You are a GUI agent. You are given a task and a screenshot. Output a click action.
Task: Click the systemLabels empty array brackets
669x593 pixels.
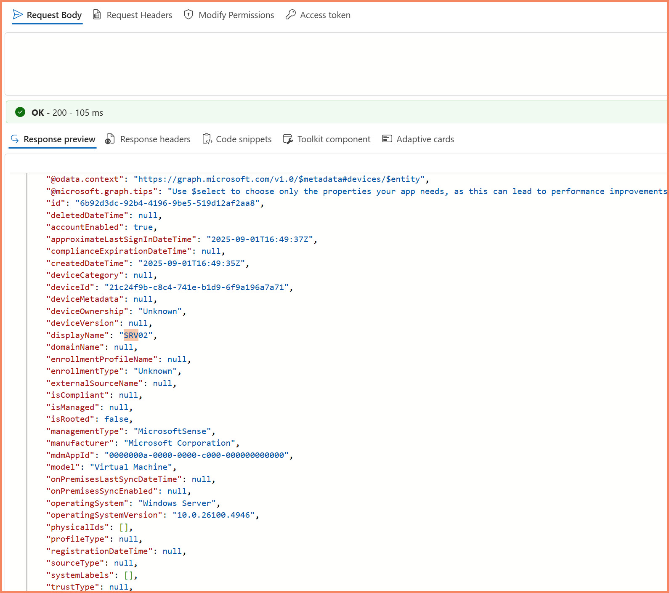[129, 575]
